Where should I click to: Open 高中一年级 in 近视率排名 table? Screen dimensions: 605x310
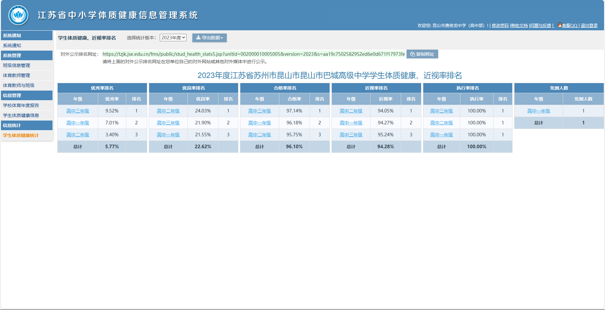tap(351, 123)
